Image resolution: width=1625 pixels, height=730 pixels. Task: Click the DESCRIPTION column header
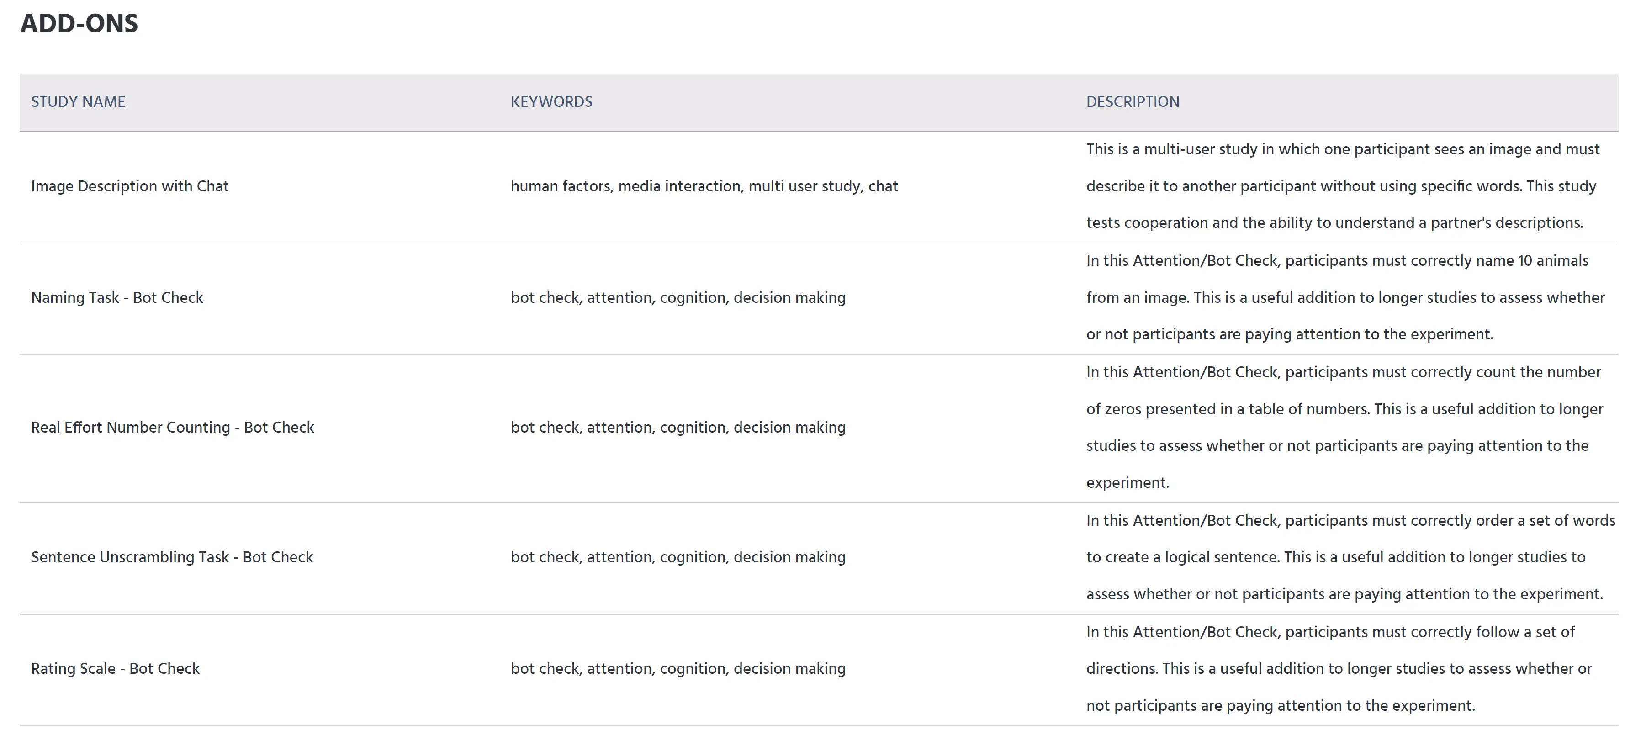[x=1133, y=101]
